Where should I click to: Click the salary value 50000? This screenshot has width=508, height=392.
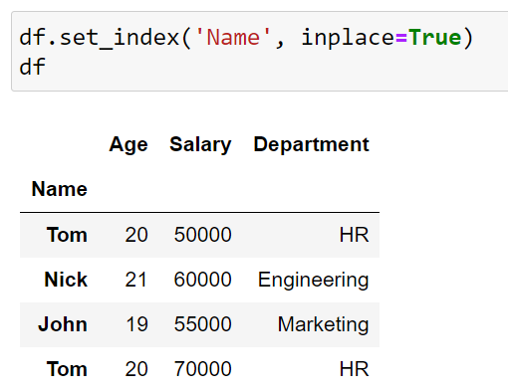tap(203, 235)
